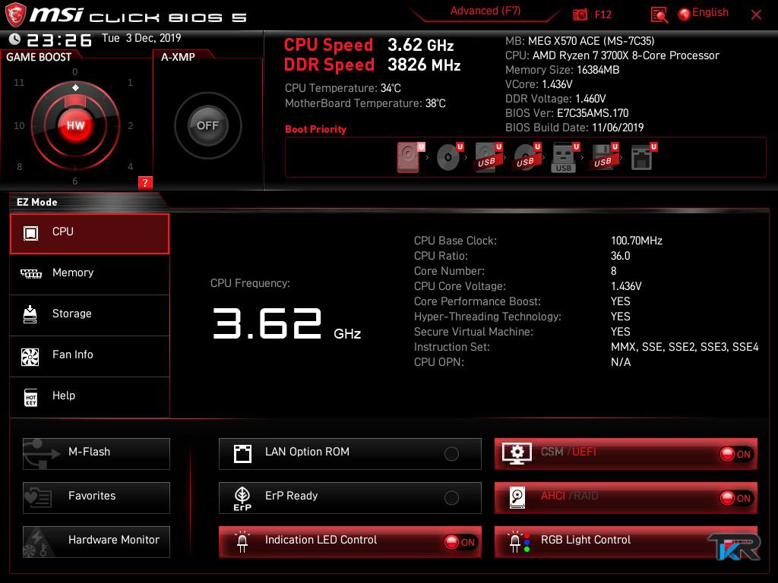Viewport: 778px width, 583px height.
Task: Click the Storage drive icon
Action: tap(30, 314)
